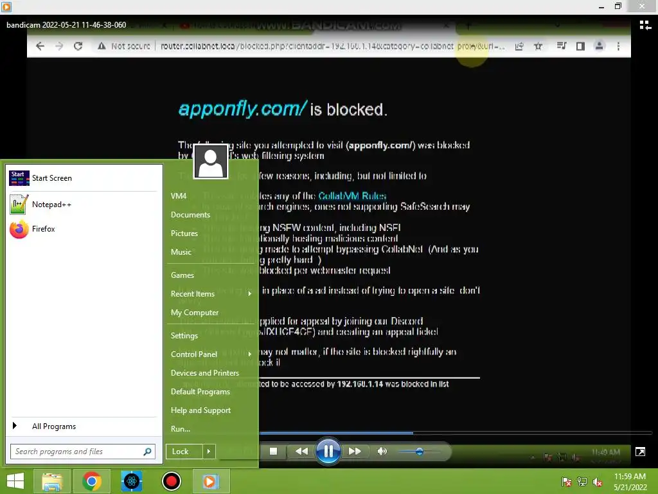Click browser reload icon in video
658x494 pixels.
click(x=78, y=46)
